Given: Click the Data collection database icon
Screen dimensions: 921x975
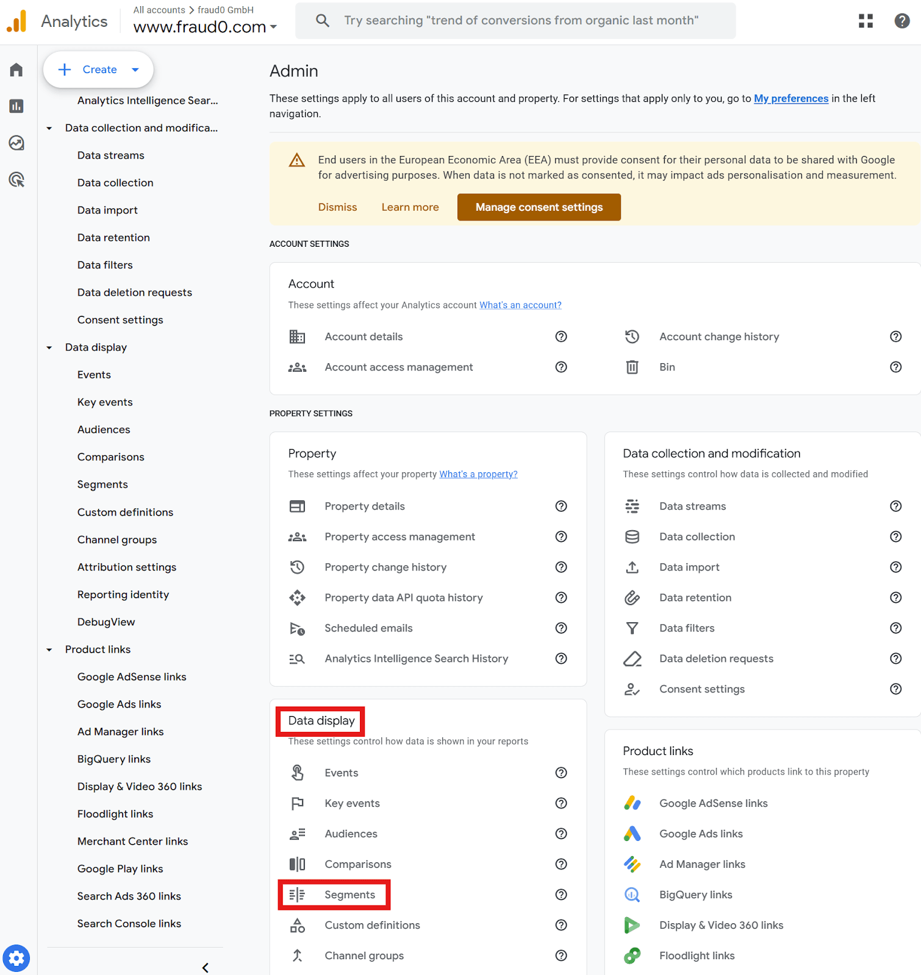Looking at the screenshot, I should [632, 537].
